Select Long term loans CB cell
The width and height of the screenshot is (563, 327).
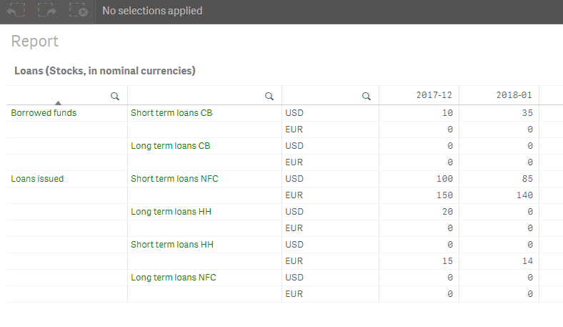pyautogui.click(x=170, y=146)
